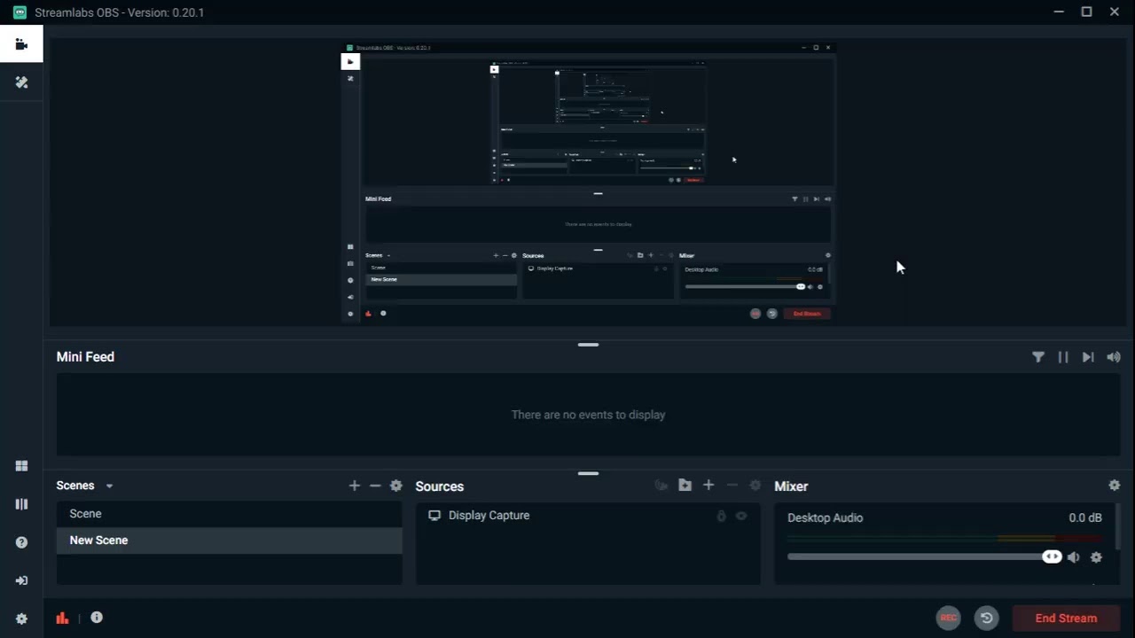Open scene transitions gear in Scenes panel
The width and height of the screenshot is (1135, 638).
[396, 486]
